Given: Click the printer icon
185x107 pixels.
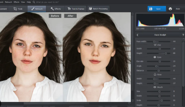Looking at the screenshot, I should point(170,9).
